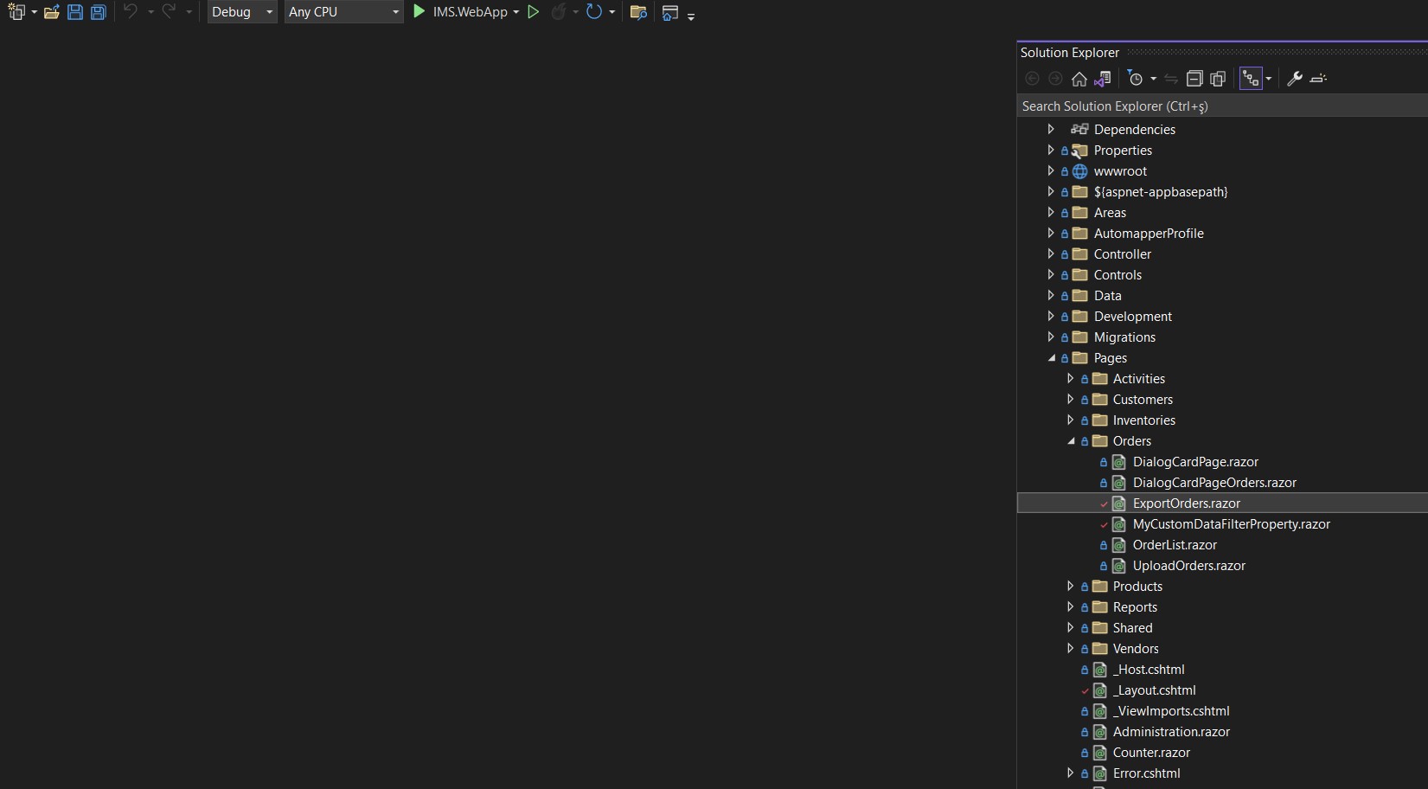Open the Debug configuration dropdown
Viewport: 1428px width, 789px height.
point(242,12)
